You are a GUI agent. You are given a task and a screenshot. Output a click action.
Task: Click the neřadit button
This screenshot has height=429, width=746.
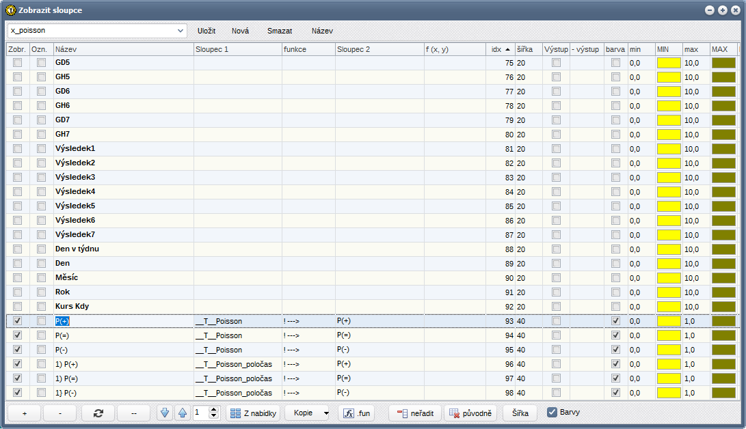pyautogui.click(x=415, y=413)
